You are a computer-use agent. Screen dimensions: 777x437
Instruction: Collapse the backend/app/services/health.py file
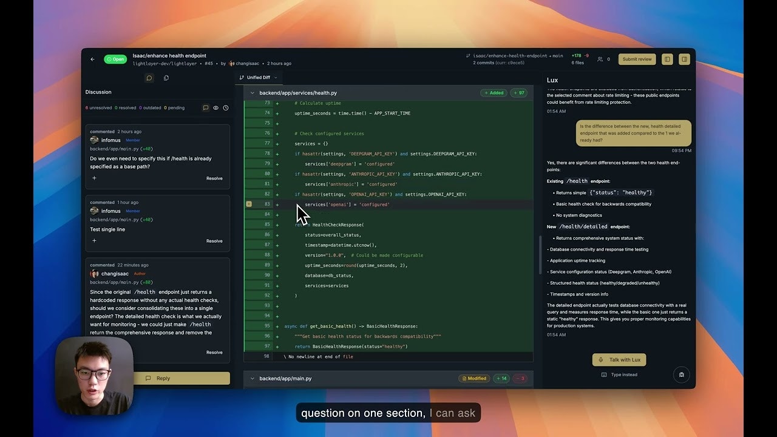pyautogui.click(x=253, y=93)
